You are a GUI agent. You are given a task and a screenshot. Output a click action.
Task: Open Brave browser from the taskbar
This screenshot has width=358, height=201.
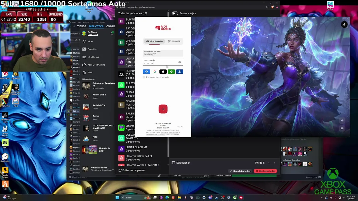click(173, 198)
